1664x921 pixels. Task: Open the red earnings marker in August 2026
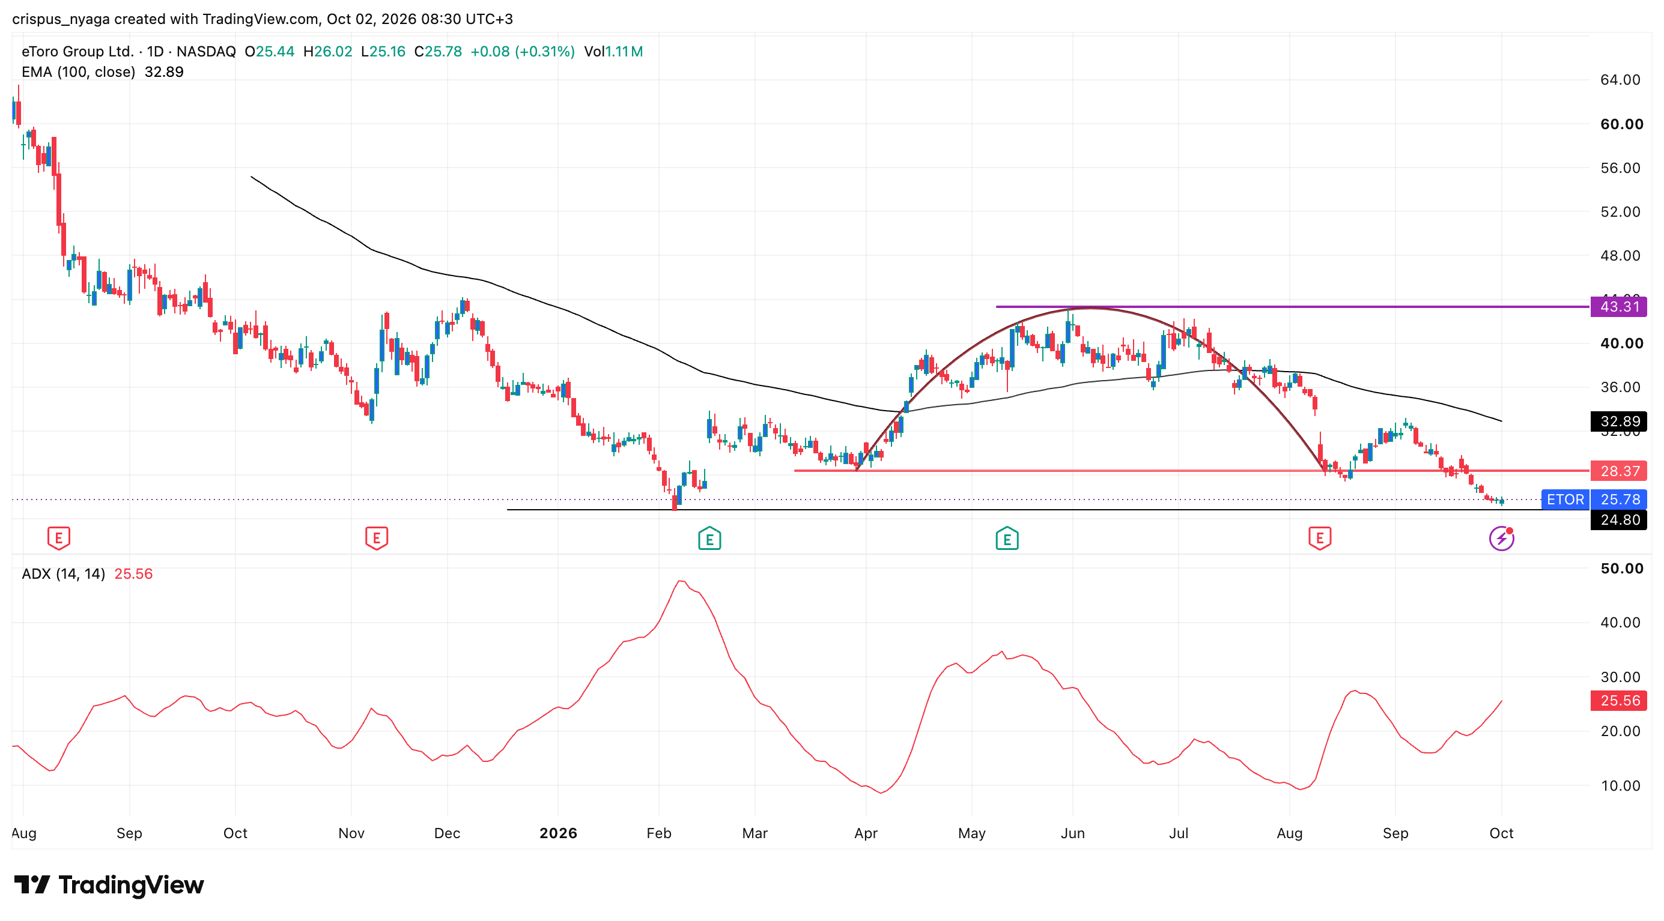coord(1320,537)
